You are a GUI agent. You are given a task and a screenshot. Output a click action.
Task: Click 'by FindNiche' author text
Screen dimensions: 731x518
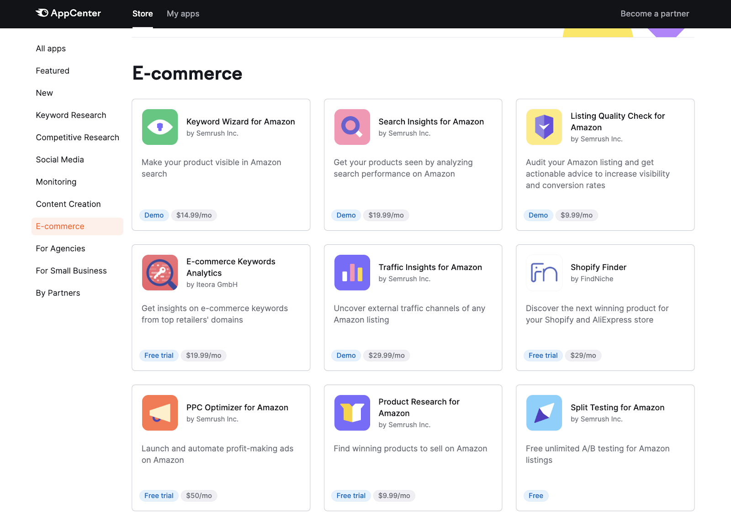[x=592, y=279]
